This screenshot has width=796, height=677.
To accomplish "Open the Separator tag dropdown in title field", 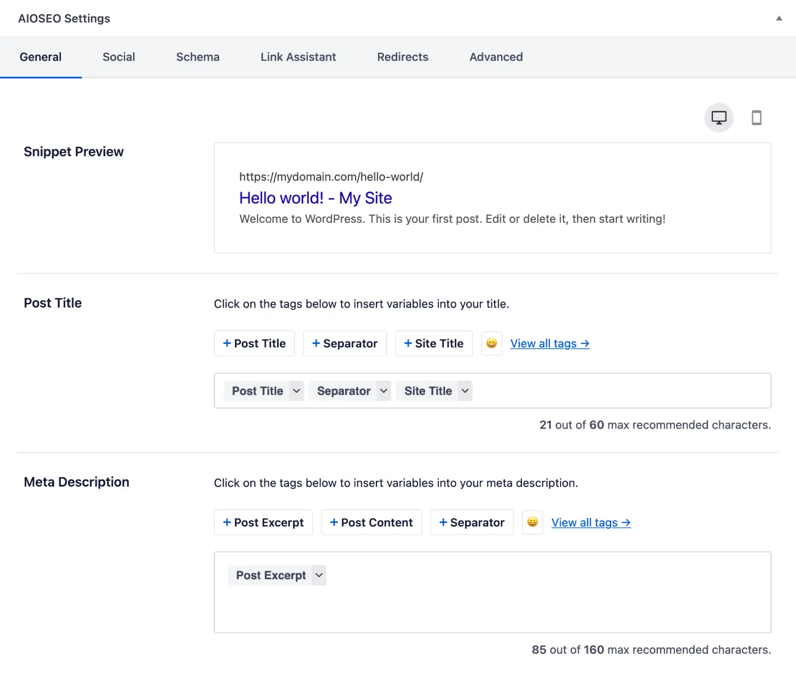I will point(383,391).
